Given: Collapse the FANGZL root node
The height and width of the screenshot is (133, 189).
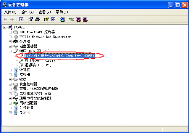Looking at the screenshot, I should 4,27.
